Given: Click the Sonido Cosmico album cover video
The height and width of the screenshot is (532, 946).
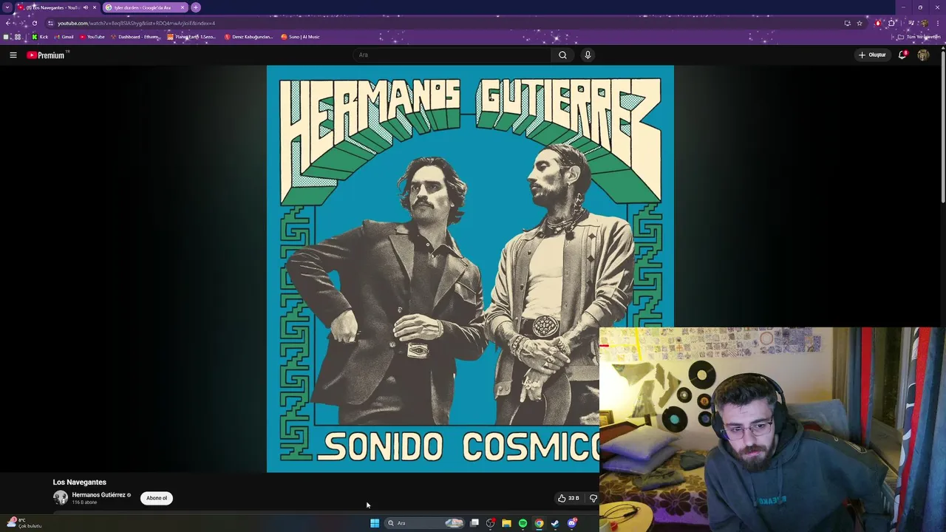Looking at the screenshot, I should click(470, 269).
